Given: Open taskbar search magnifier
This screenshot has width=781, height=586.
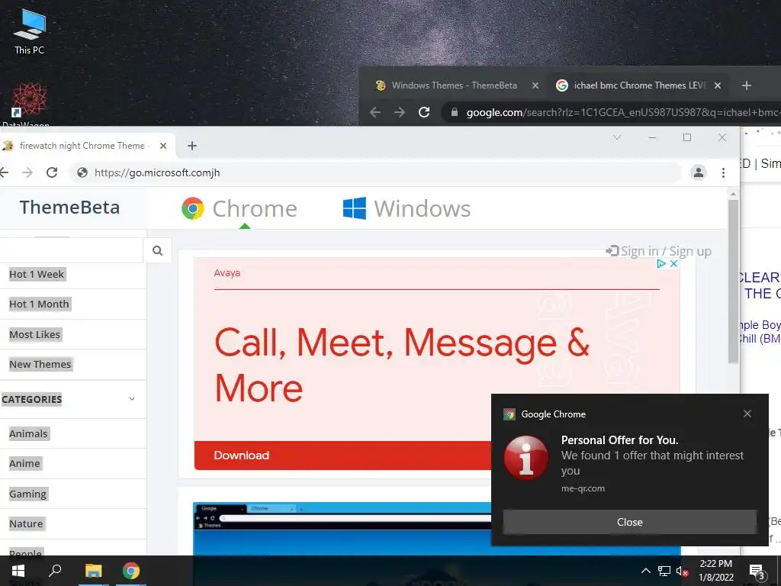Looking at the screenshot, I should click(x=55, y=571).
